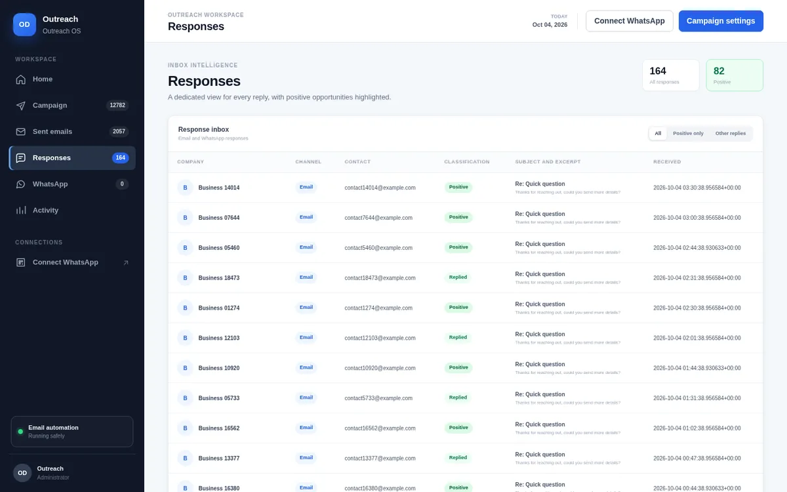Click the Positive badge for Business 16562
The height and width of the screenshot is (492, 787).
[x=458, y=428]
